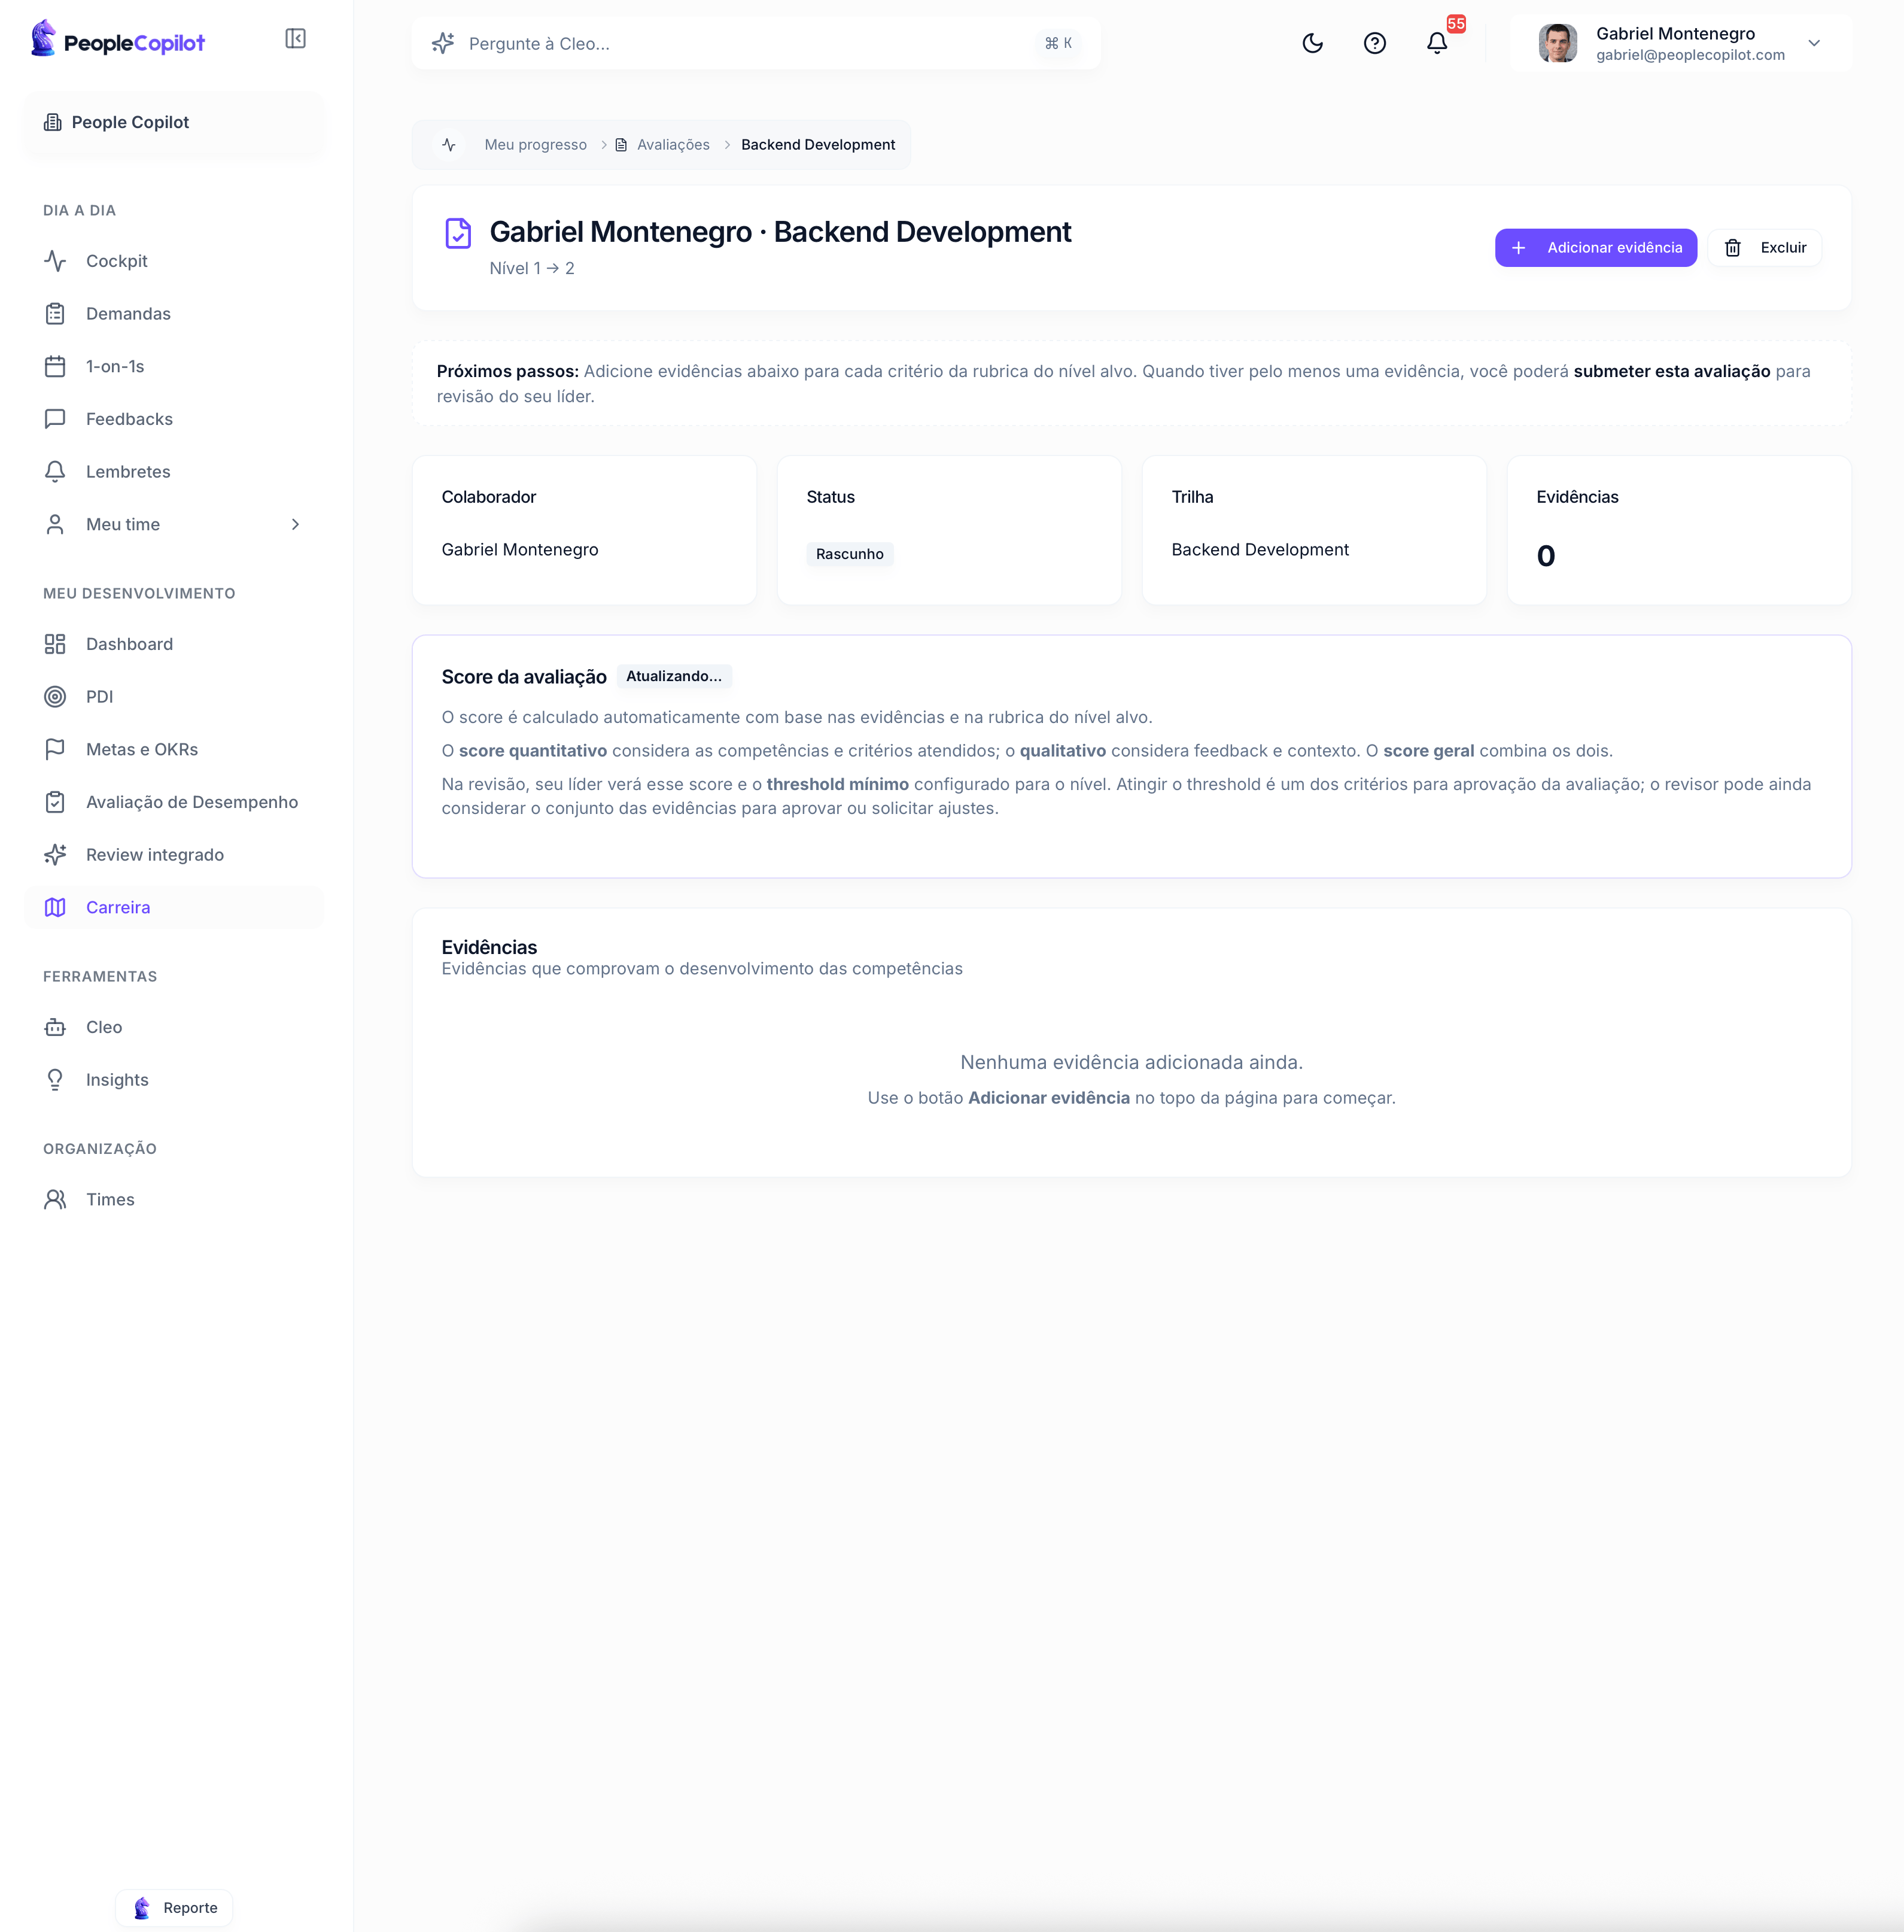Click Nível 1 → 2 subtitle

point(532,268)
